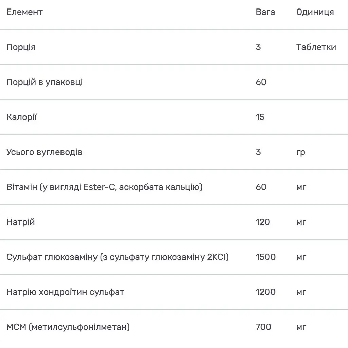Screen dimensions: 348x348
Task: Select the МСМ (метилсульфонілметан) label
Action: tap(68, 327)
